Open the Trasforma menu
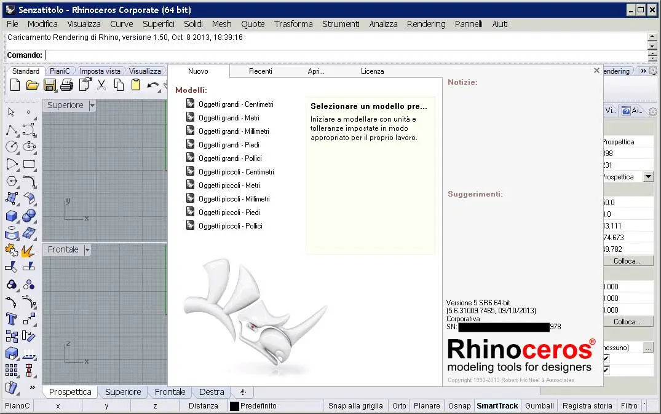 [293, 24]
